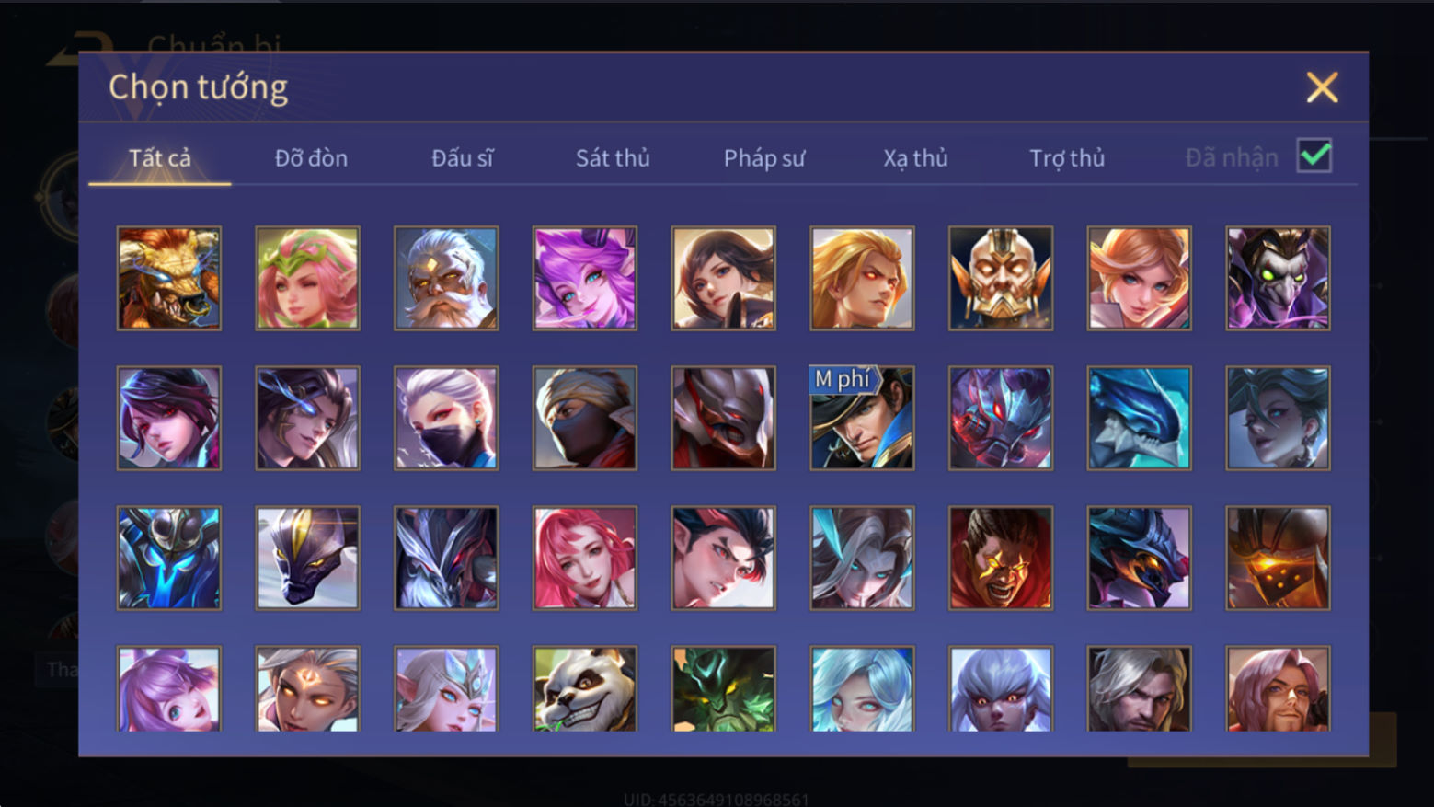Select the blue shark creature hero

tap(1140, 418)
